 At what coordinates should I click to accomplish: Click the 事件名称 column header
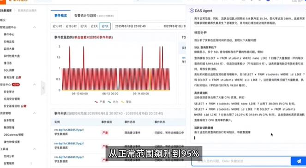pos(130,122)
